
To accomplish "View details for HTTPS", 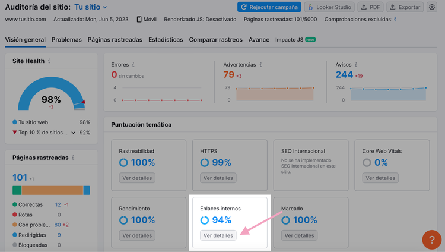I will point(218,178).
